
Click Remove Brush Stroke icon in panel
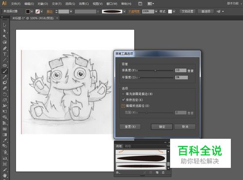(x=145, y=173)
